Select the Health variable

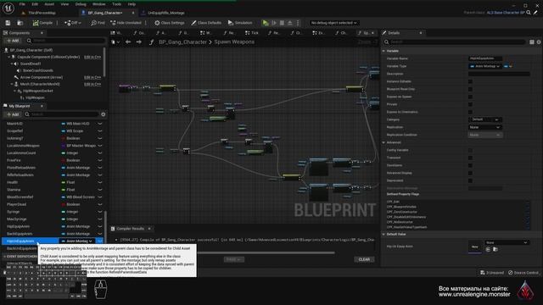[12, 182]
